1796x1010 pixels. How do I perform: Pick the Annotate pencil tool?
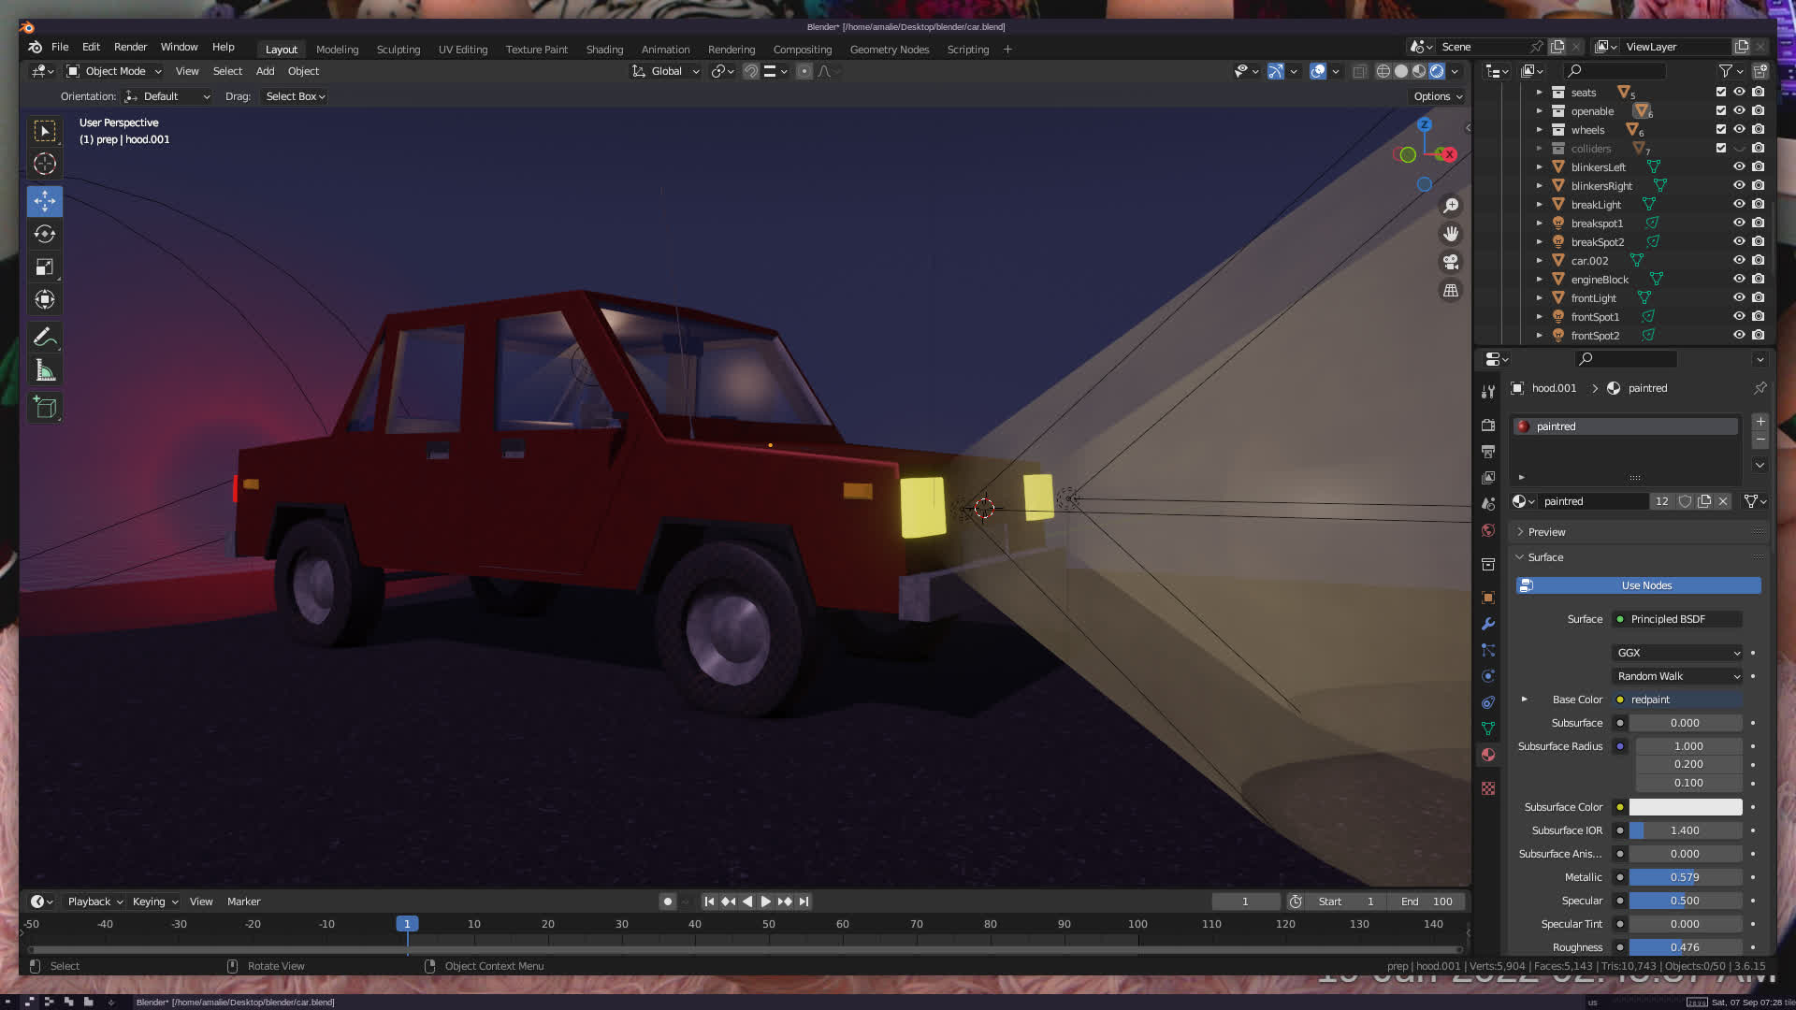click(45, 337)
